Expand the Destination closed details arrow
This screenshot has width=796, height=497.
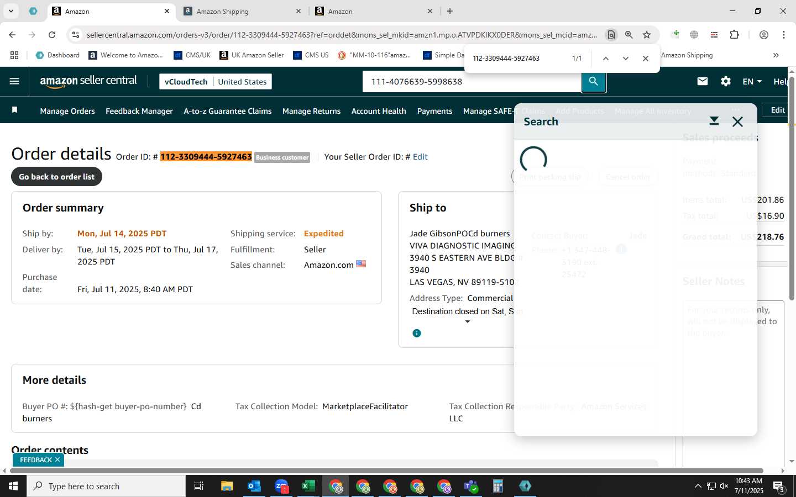click(468, 321)
